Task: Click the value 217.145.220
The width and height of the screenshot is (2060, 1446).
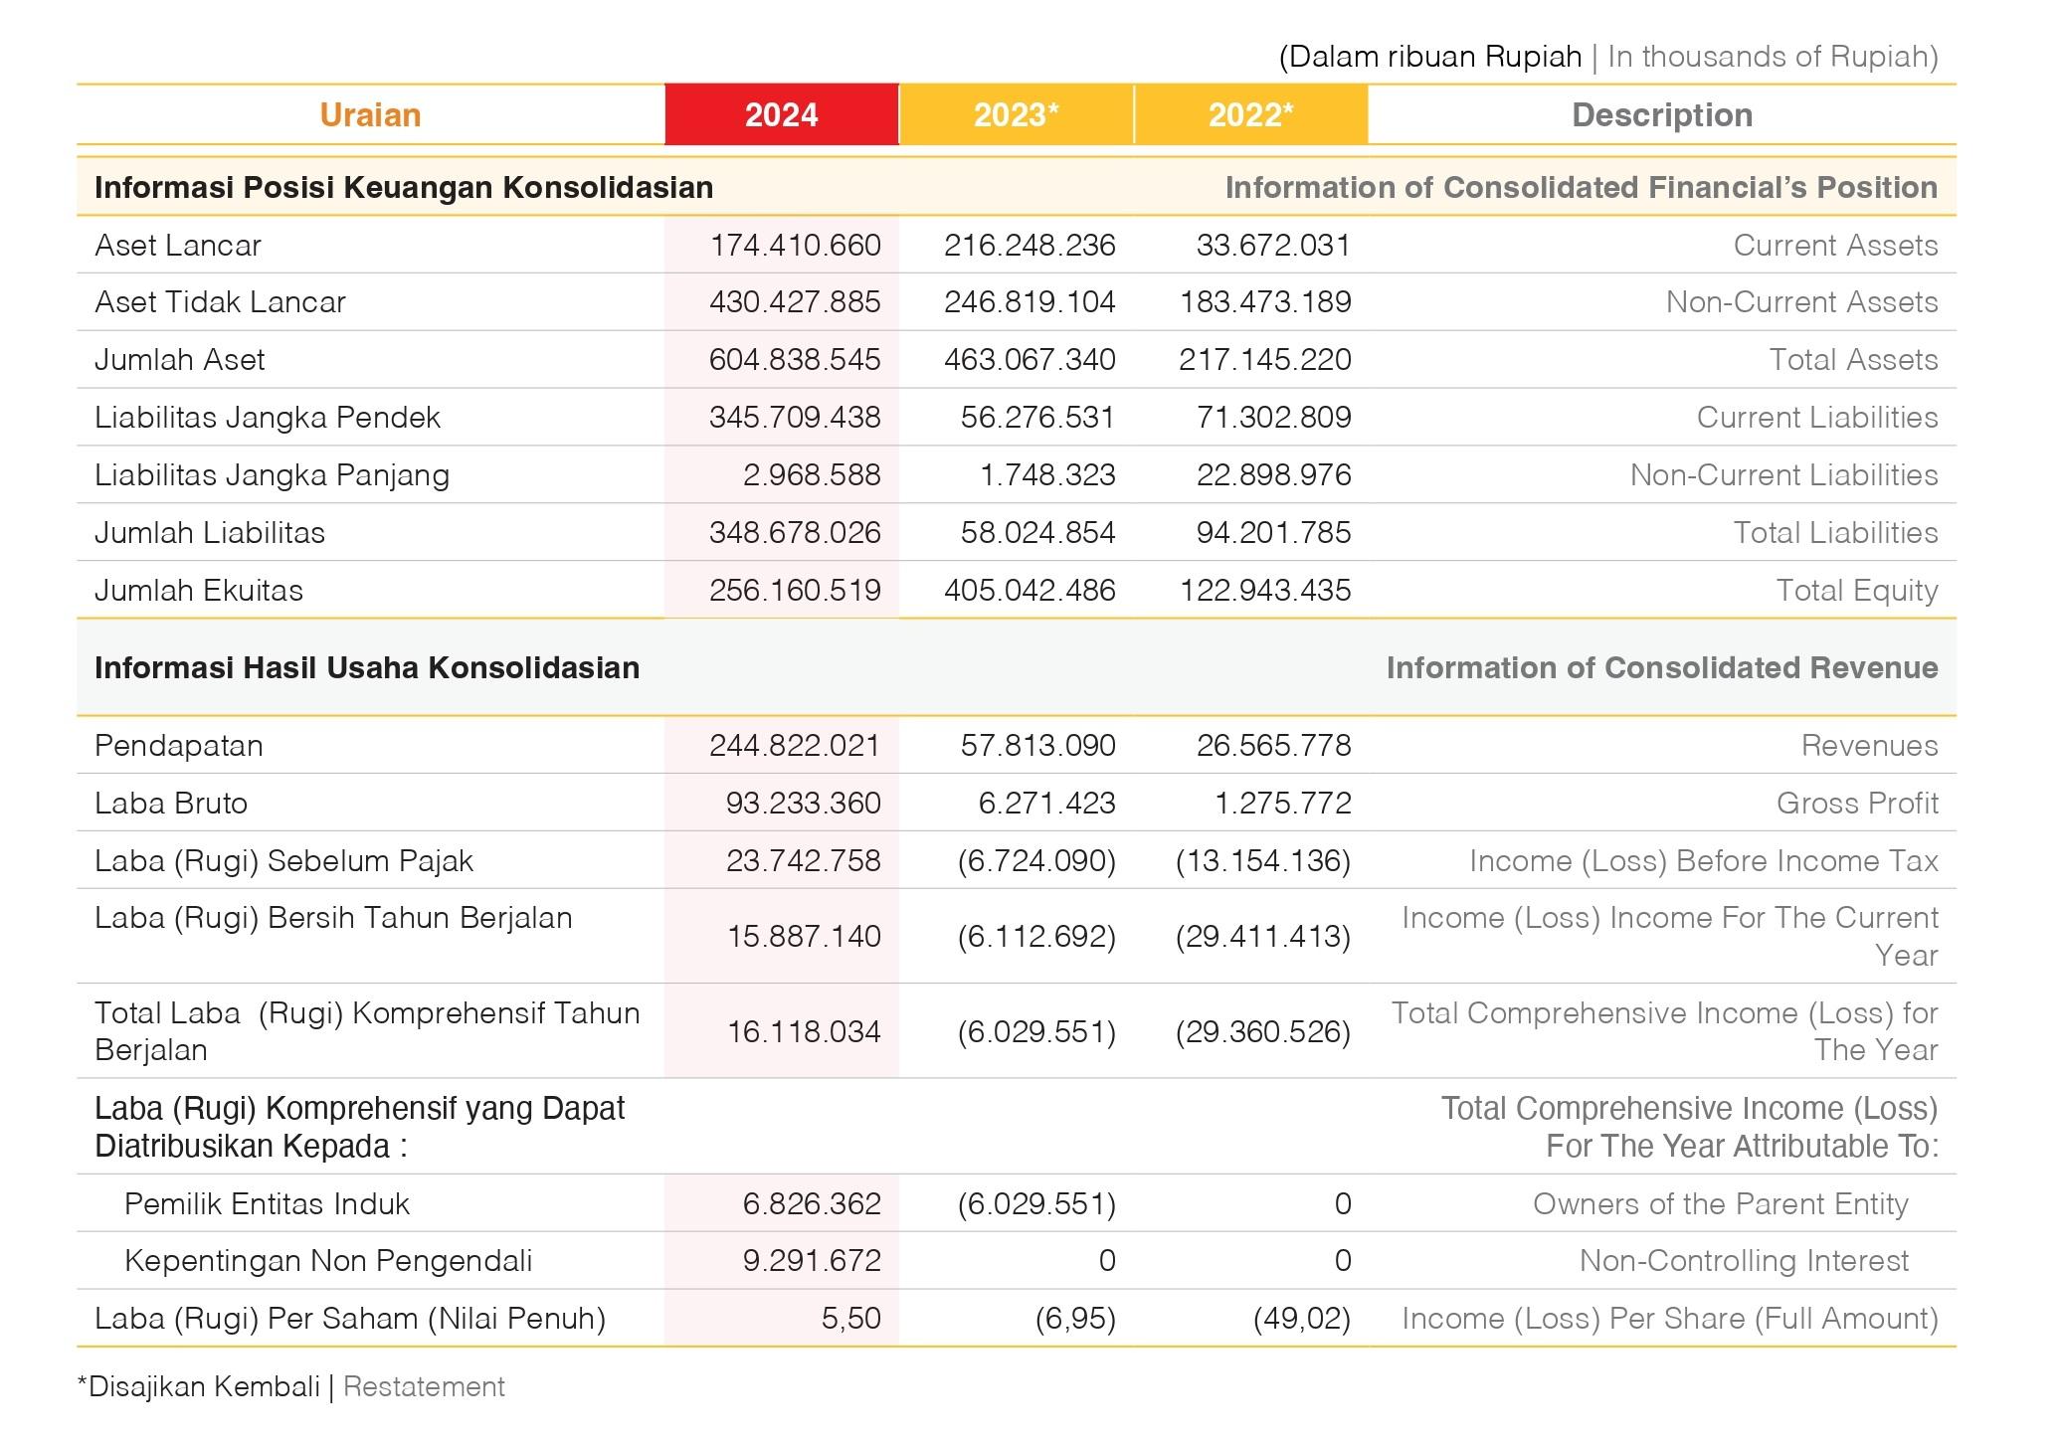Action: coord(1265,360)
